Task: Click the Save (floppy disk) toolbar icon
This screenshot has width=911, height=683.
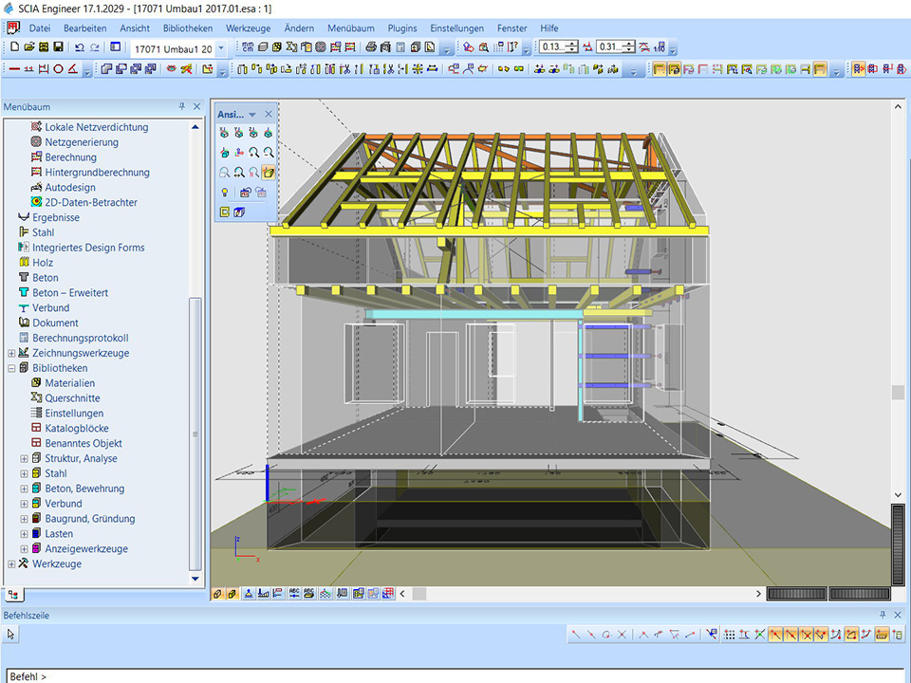Action: tap(58, 46)
